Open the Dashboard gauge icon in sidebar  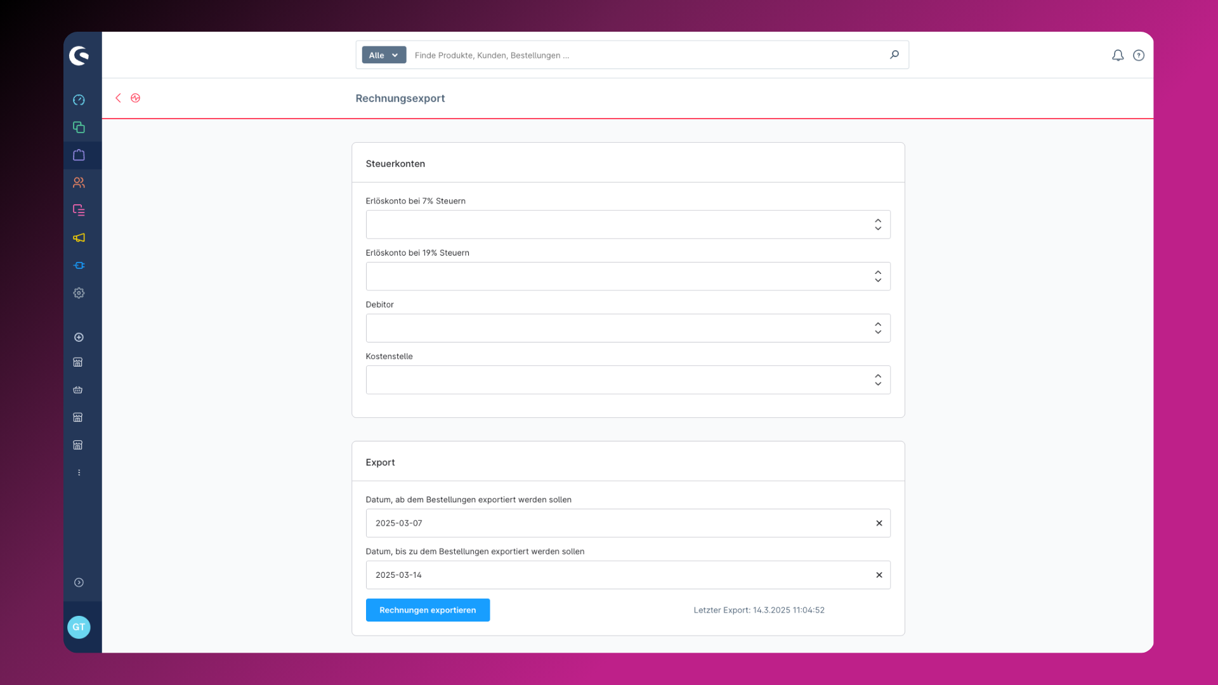pyautogui.click(x=79, y=100)
